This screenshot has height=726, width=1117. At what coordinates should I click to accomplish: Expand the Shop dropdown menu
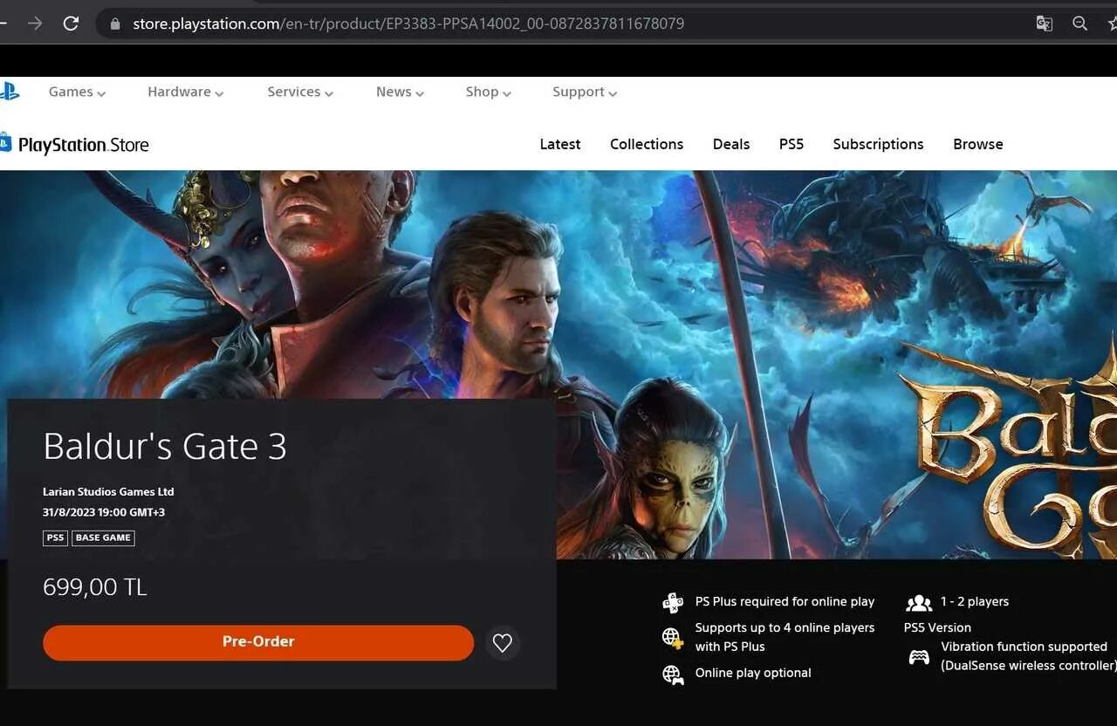click(x=488, y=92)
